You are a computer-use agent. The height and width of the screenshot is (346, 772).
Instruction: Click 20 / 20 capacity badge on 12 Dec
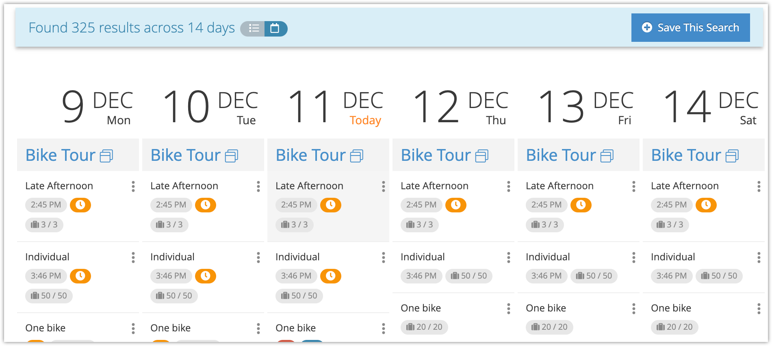[x=424, y=327]
